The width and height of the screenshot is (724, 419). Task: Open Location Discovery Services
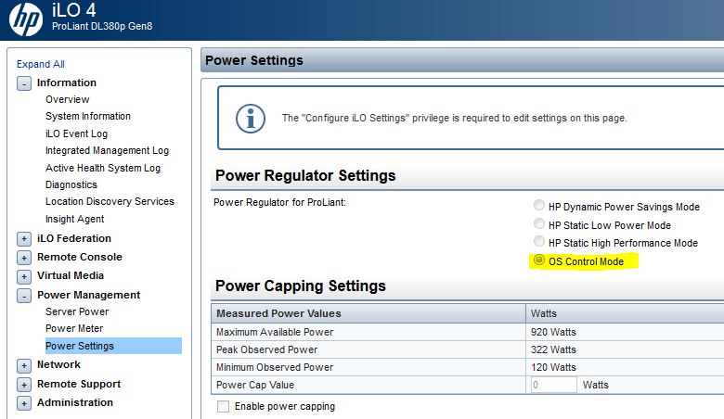pyautogui.click(x=110, y=201)
